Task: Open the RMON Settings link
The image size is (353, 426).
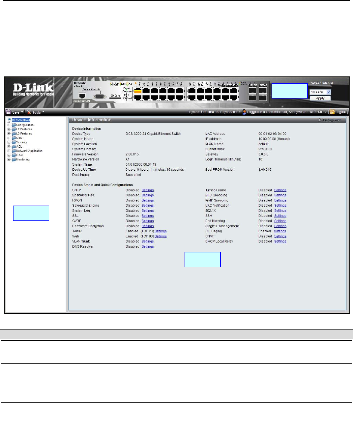Action: (x=148, y=200)
